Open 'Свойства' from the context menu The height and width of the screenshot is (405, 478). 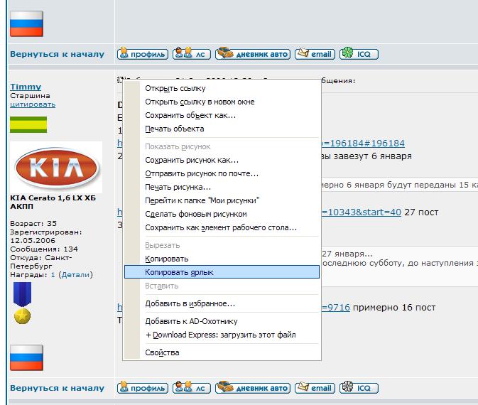coord(162,352)
